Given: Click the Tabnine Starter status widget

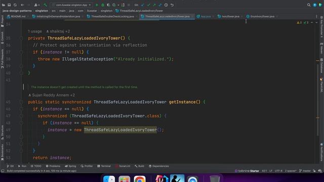Looking at the screenshot, I should 247,171.
